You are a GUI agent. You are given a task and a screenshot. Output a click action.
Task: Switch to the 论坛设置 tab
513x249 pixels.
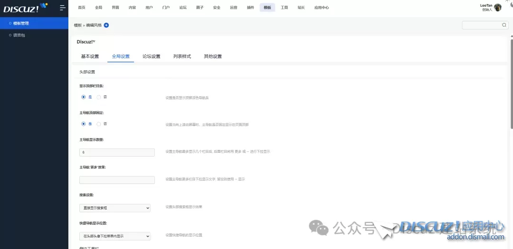(151, 56)
